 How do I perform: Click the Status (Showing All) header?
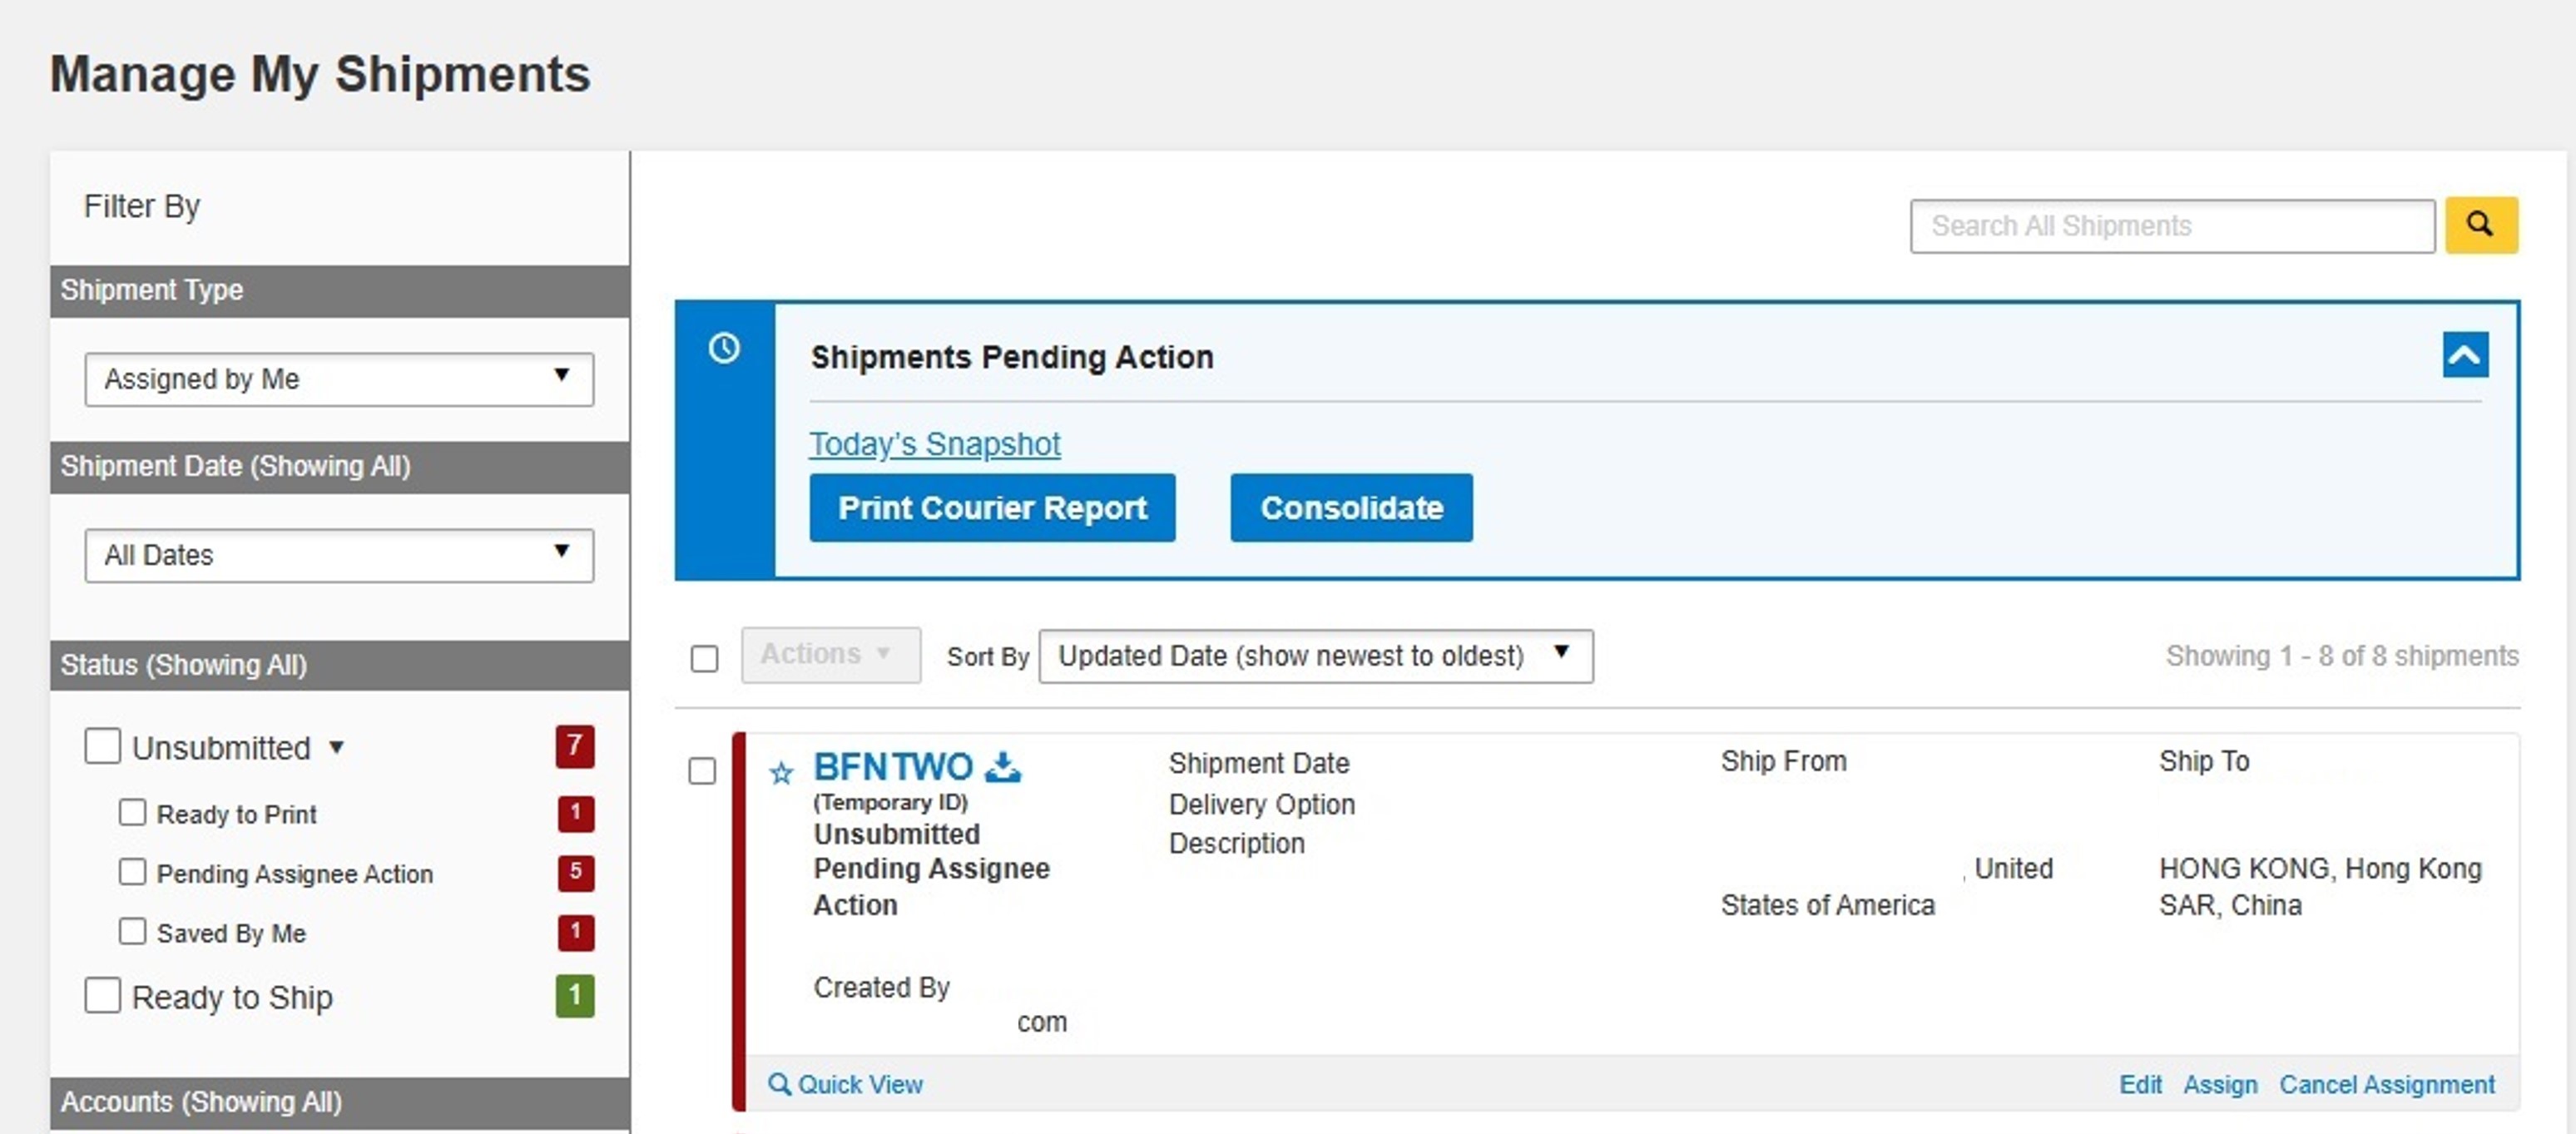click(x=340, y=665)
